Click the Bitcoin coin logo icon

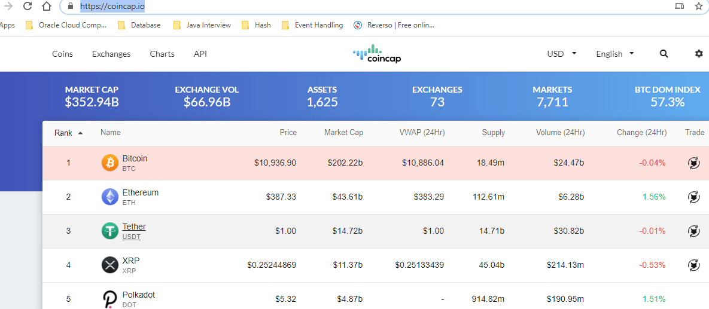pyautogui.click(x=110, y=163)
